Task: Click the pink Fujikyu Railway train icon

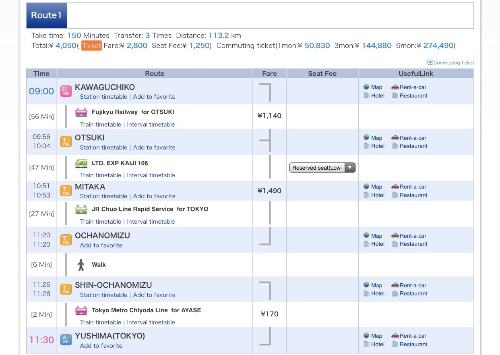Action: 81,112
